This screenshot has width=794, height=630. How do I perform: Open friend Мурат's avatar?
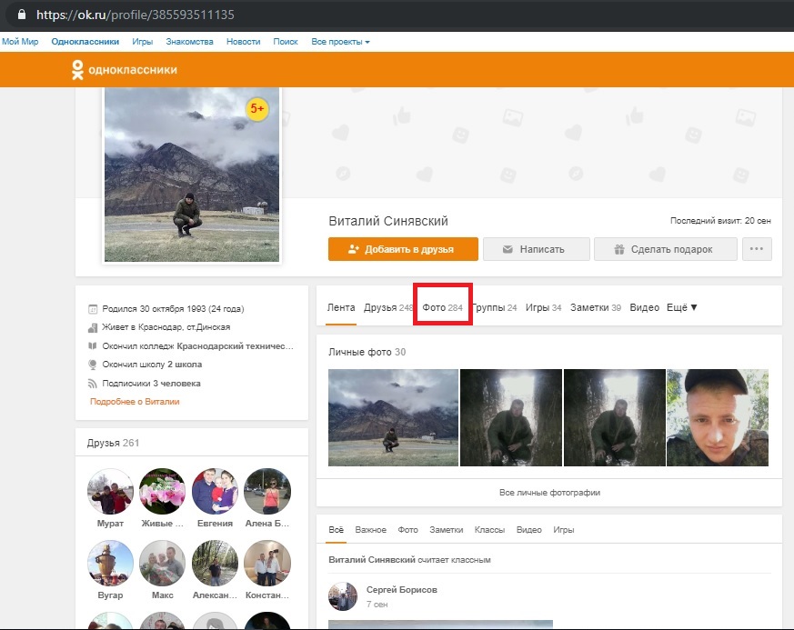click(110, 491)
